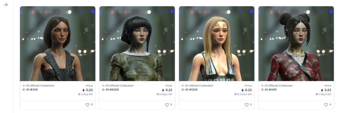Viewport: 340px width, 113px height.
Task: Tap the heart icon for C-01 #1491
Action: 326,105
